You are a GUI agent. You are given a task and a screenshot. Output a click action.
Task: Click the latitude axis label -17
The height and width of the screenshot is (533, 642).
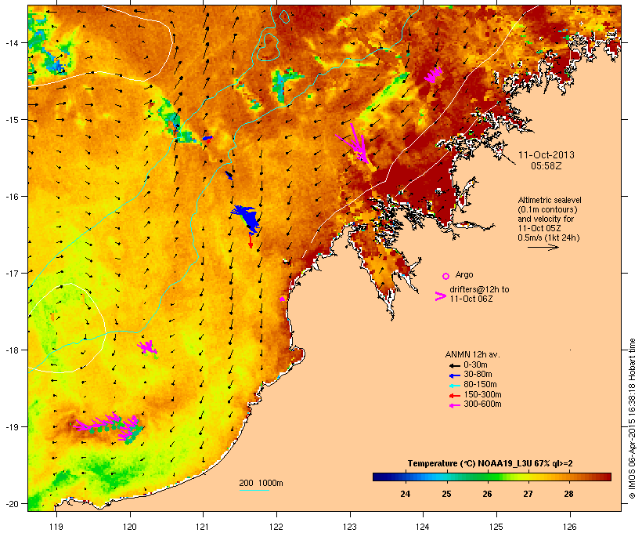coord(11,273)
